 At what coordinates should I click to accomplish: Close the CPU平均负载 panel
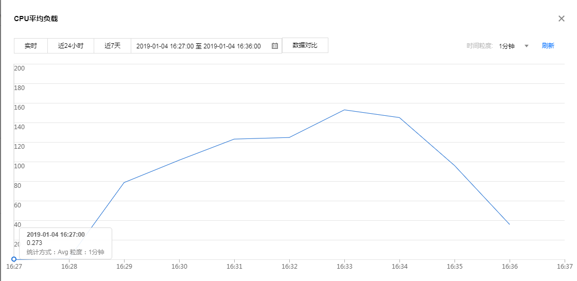(x=562, y=19)
